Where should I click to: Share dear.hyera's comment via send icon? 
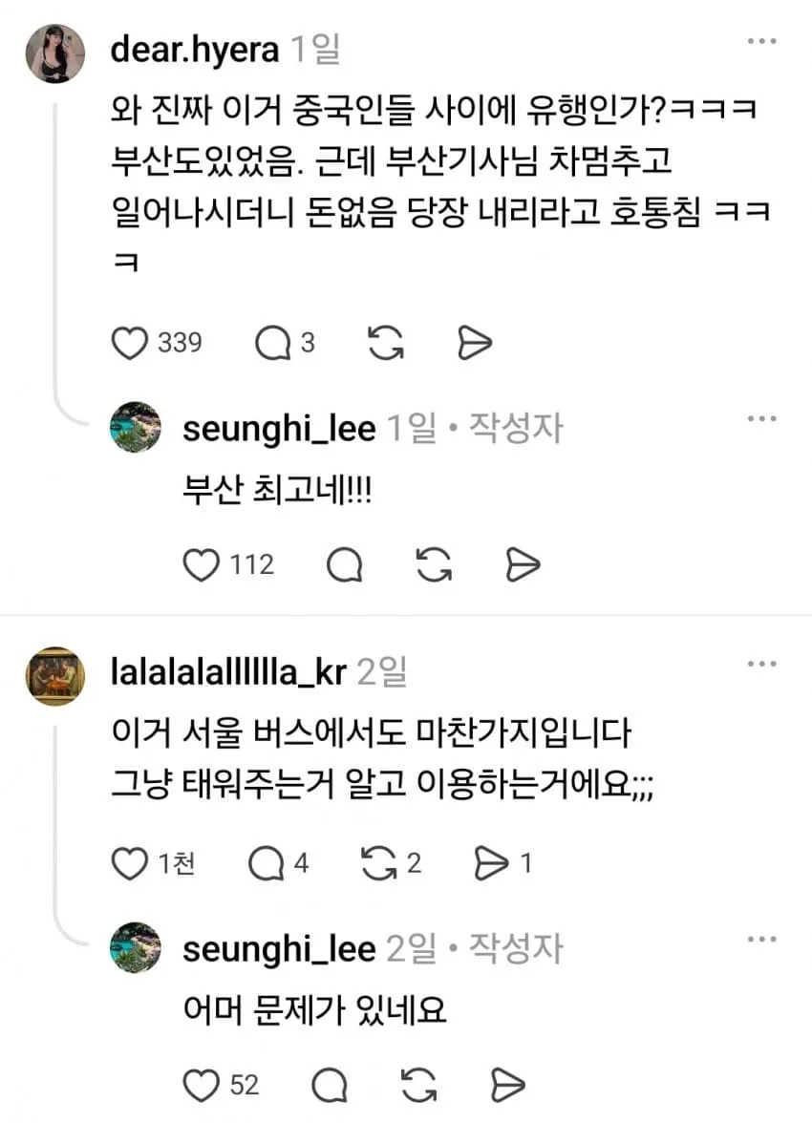[x=475, y=343]
